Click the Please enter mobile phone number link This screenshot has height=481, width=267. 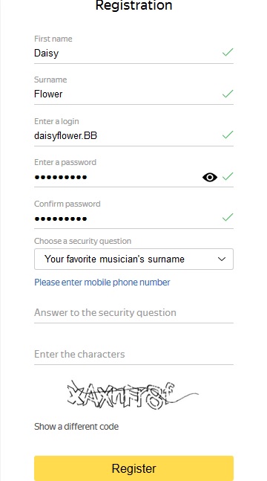coord(102,283)
